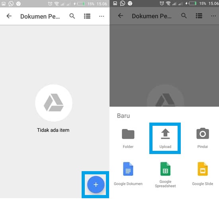Switch to list view in left screen

tap(87, 16)
